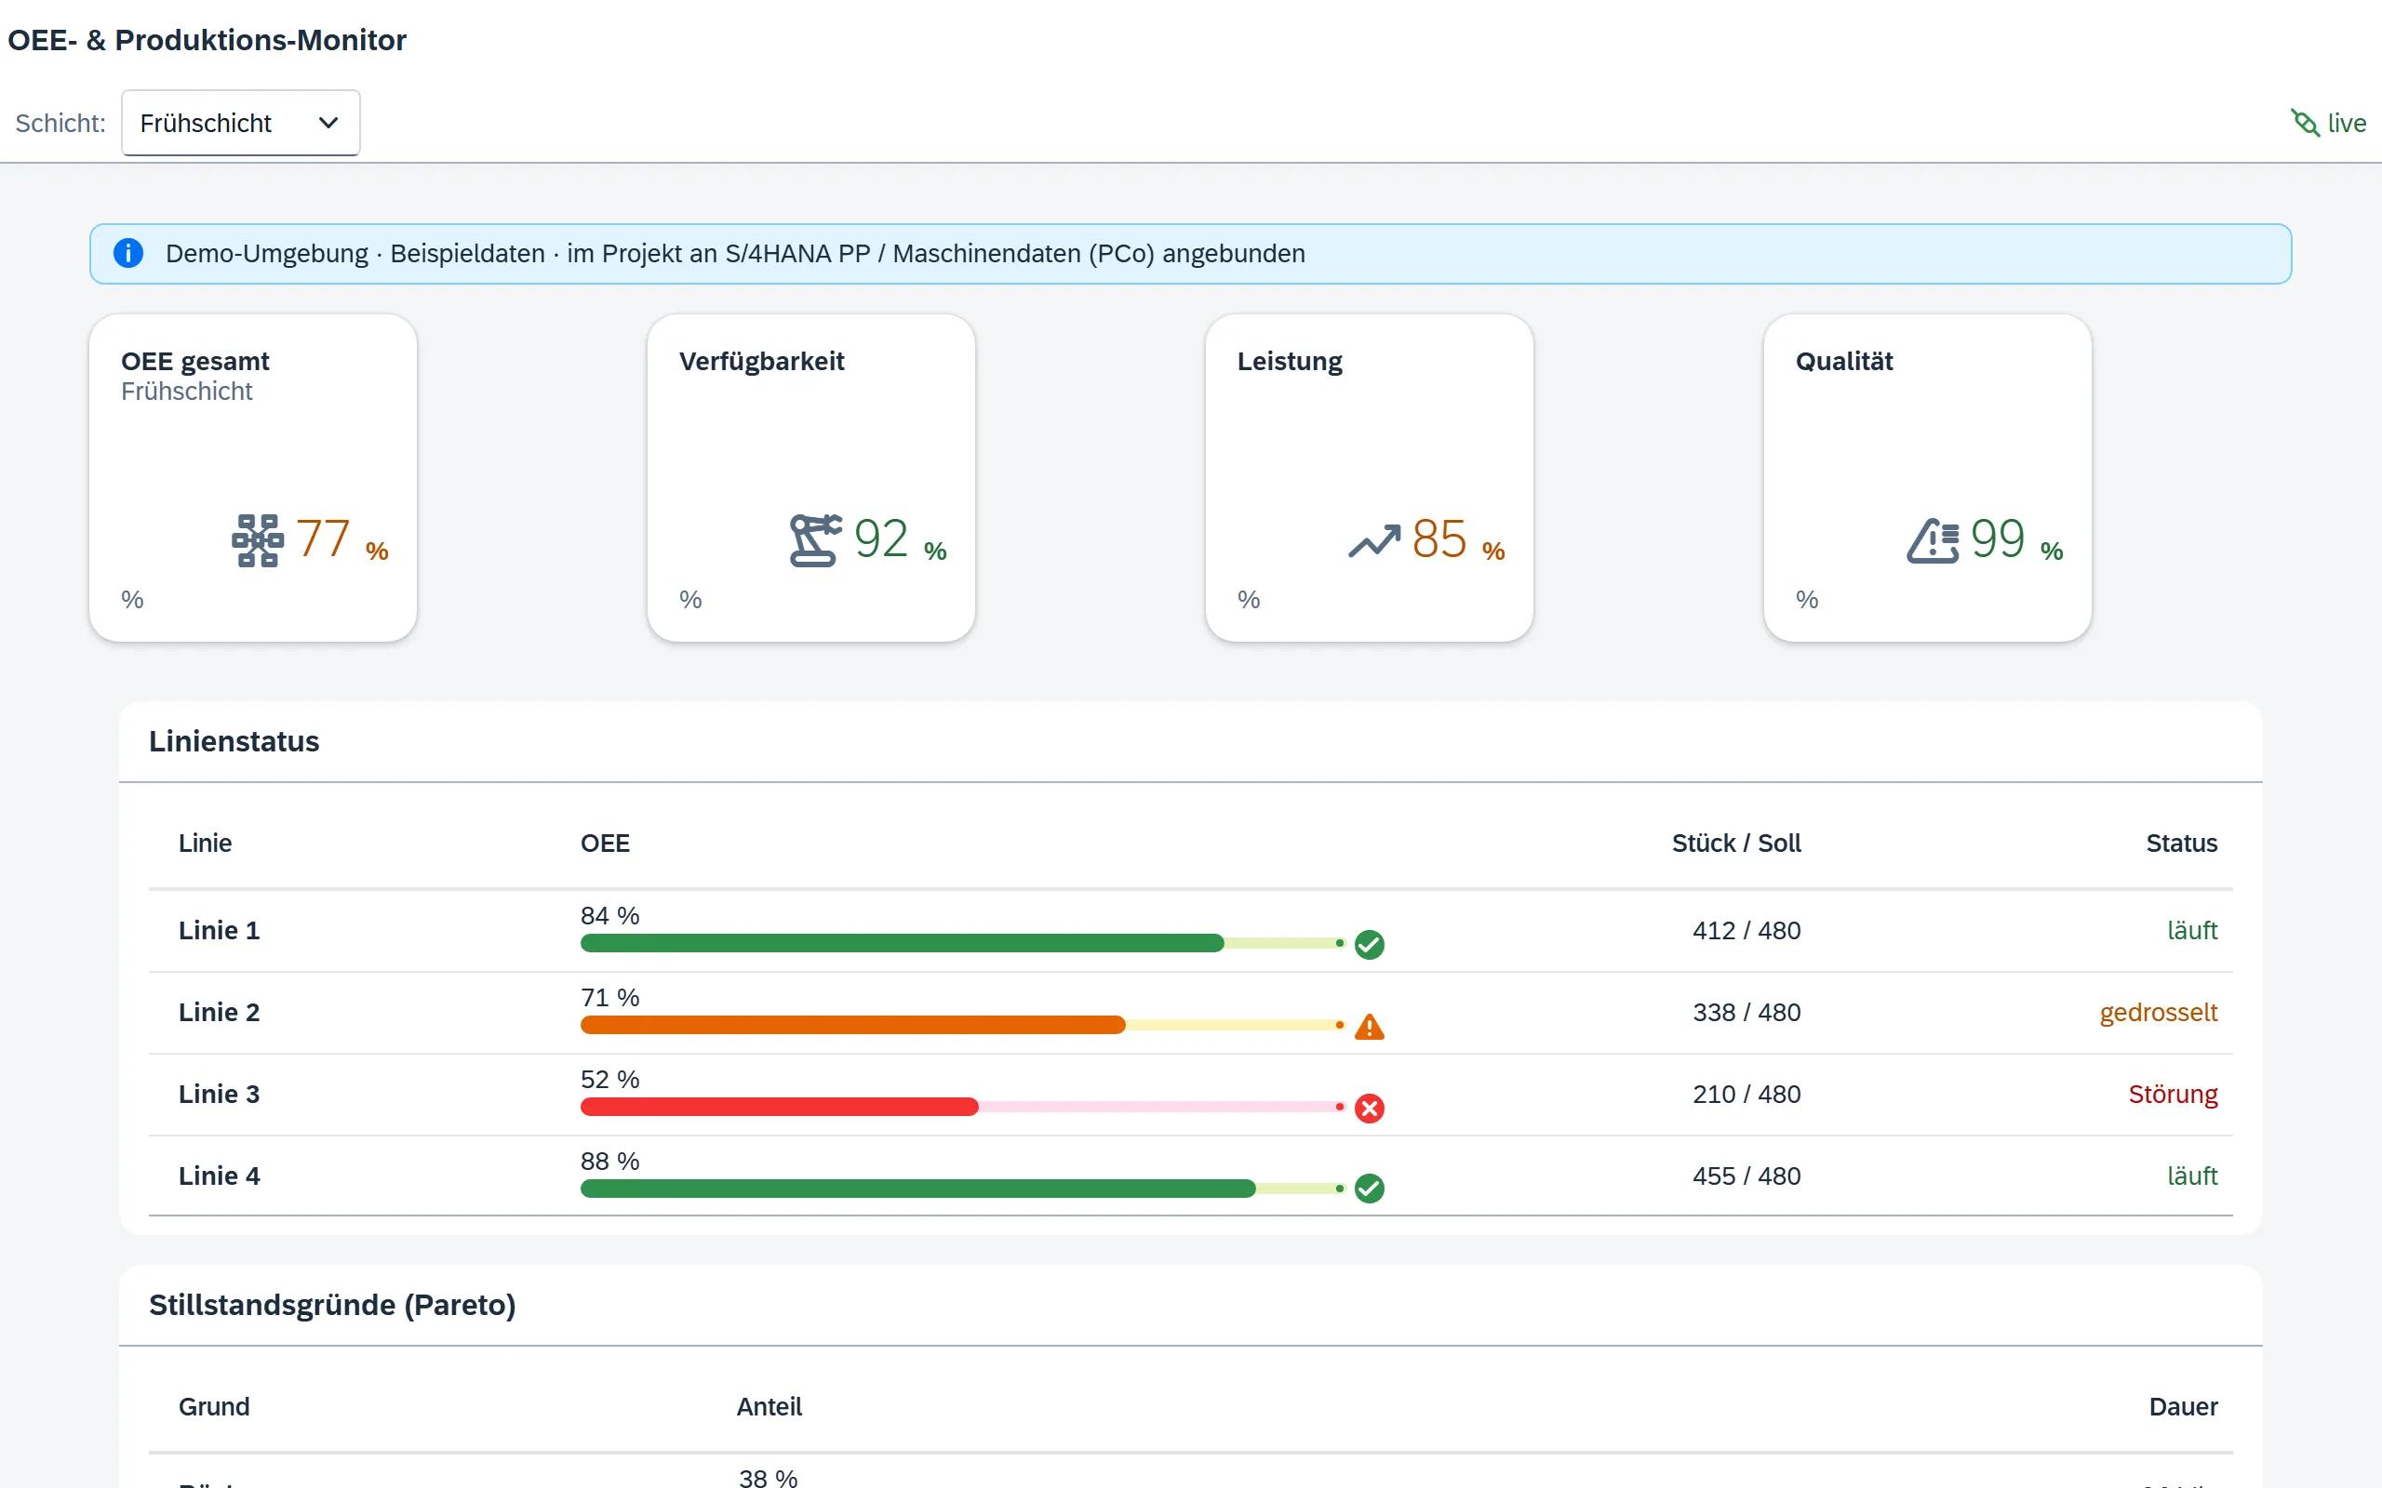Viewport: 2382px width, 1488px height.
Task: Click the läuft status of Linie 1
Action: point(2192,930)
